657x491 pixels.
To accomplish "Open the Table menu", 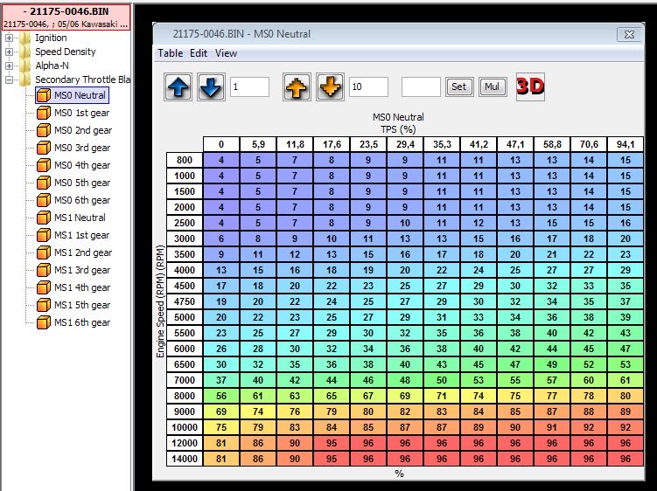I will tap(170, 53).
